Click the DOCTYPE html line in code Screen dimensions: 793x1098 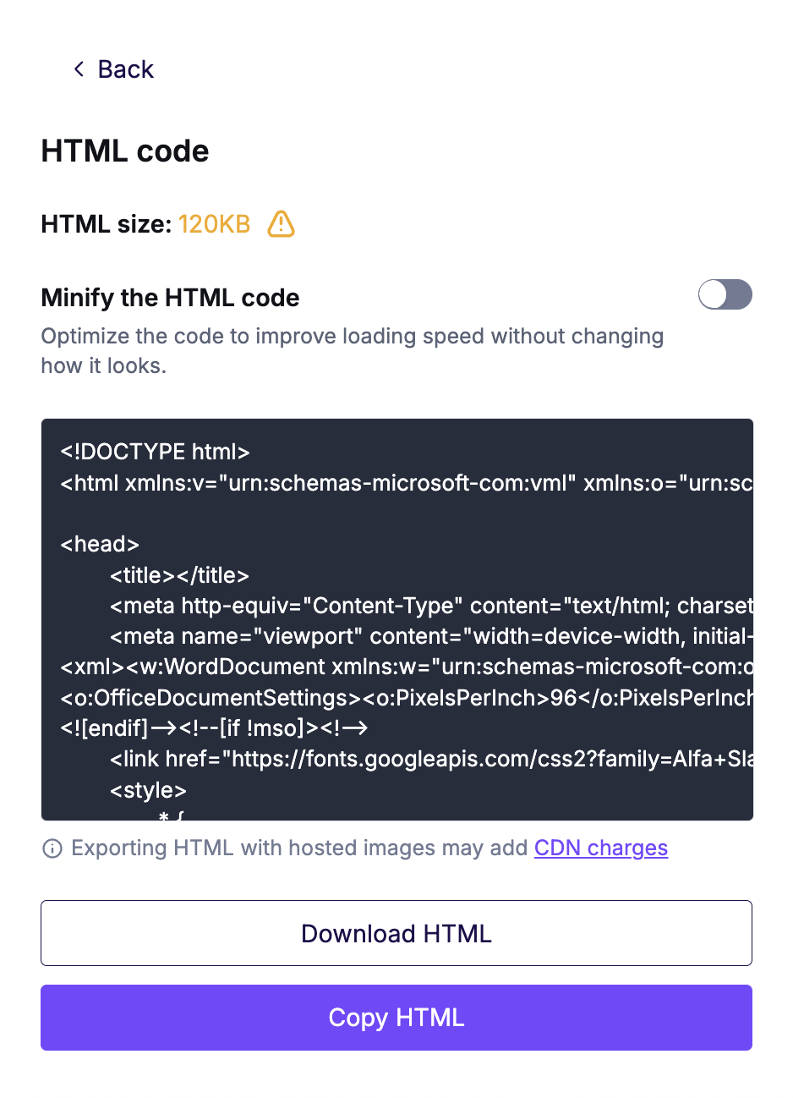click(x=156, y=452)
